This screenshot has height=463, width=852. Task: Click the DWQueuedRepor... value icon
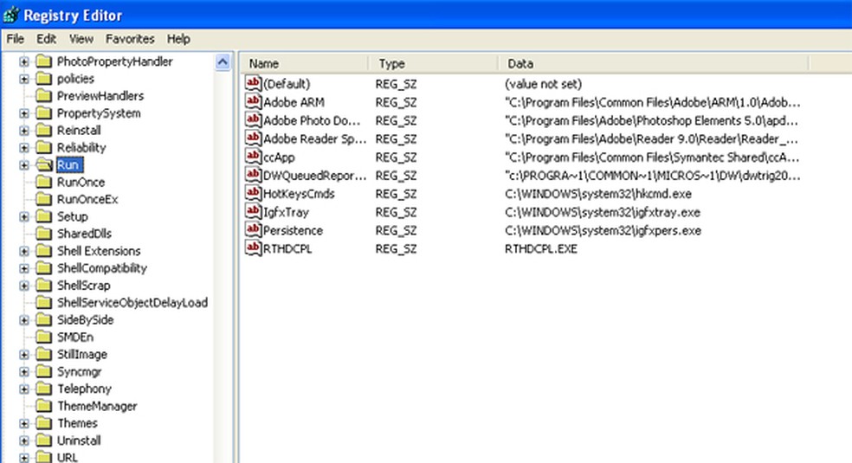253,175
